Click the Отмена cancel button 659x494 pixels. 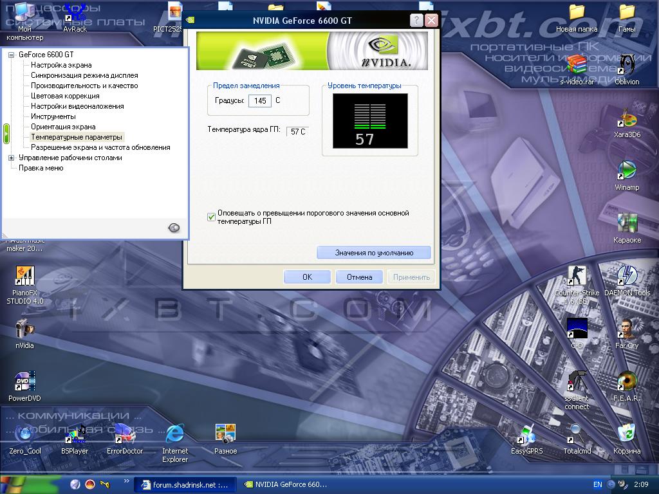pyautogui.click(x=359, y=277)
